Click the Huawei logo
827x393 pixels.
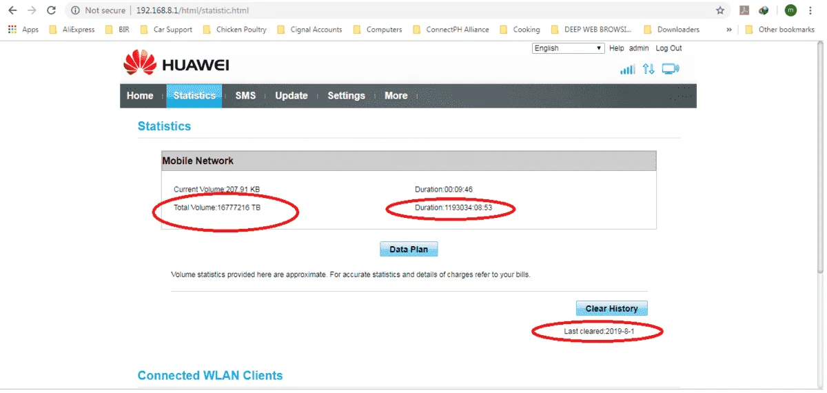176,64
